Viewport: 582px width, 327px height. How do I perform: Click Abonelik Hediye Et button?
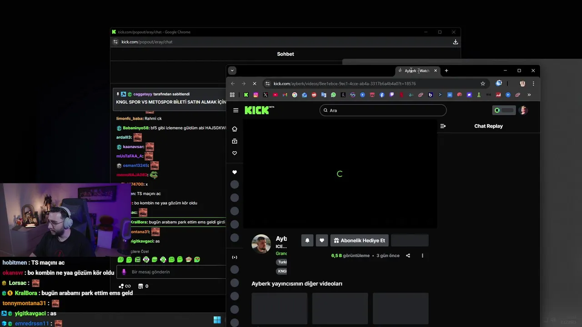(359, 240)
